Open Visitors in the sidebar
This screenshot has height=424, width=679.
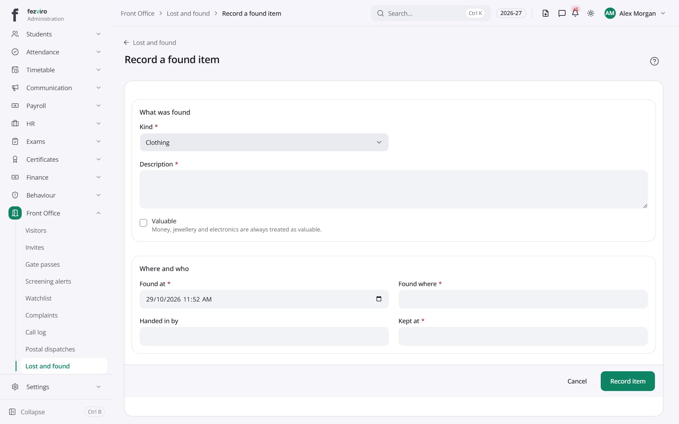(36, 231)
